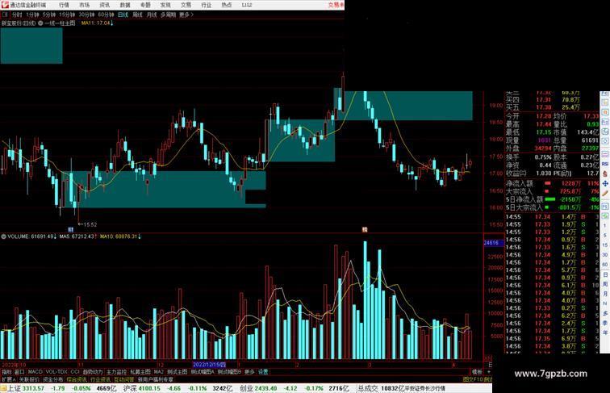Open the 指标 tab at bottom
Image resolution: width=610 pixels, height=393 pixels.
(x=7, y=372)
